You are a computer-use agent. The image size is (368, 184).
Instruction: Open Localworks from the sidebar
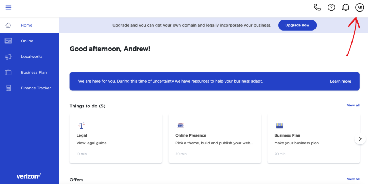(32, 57)
